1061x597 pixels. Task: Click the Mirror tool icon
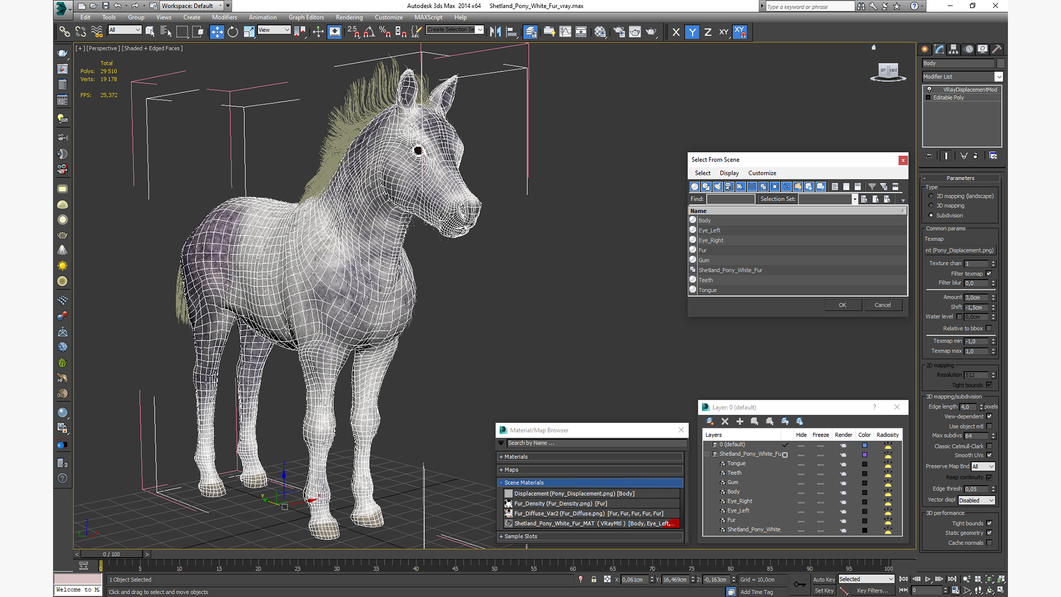pyautogui.click(x=495, y=32)
